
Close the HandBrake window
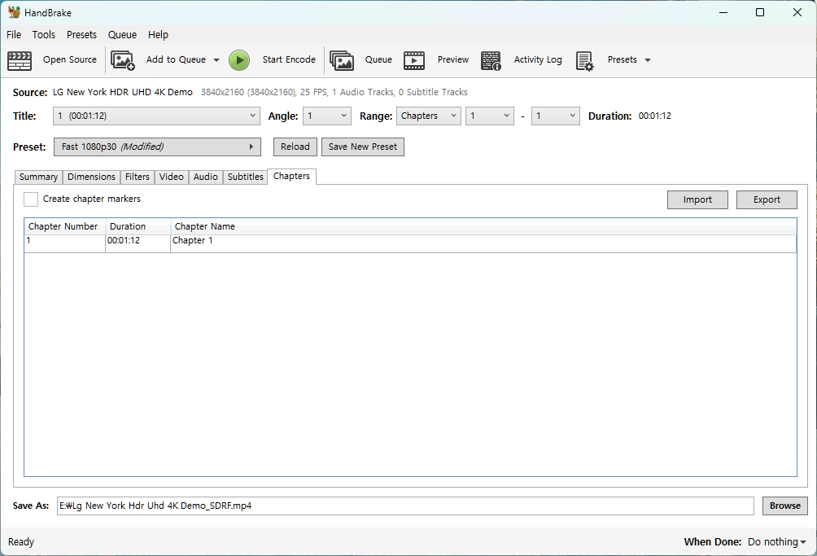point(797,12)
